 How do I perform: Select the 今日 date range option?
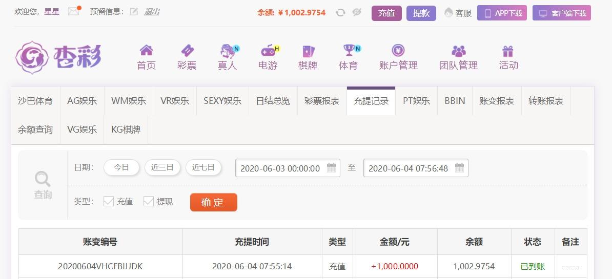pyautogui.click(x=121, y=167)
